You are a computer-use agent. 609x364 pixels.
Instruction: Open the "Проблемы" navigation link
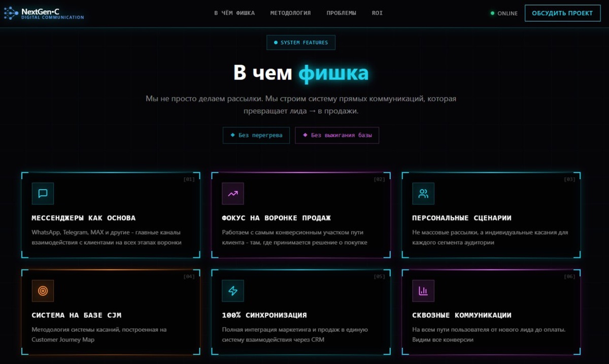[341, 13]
